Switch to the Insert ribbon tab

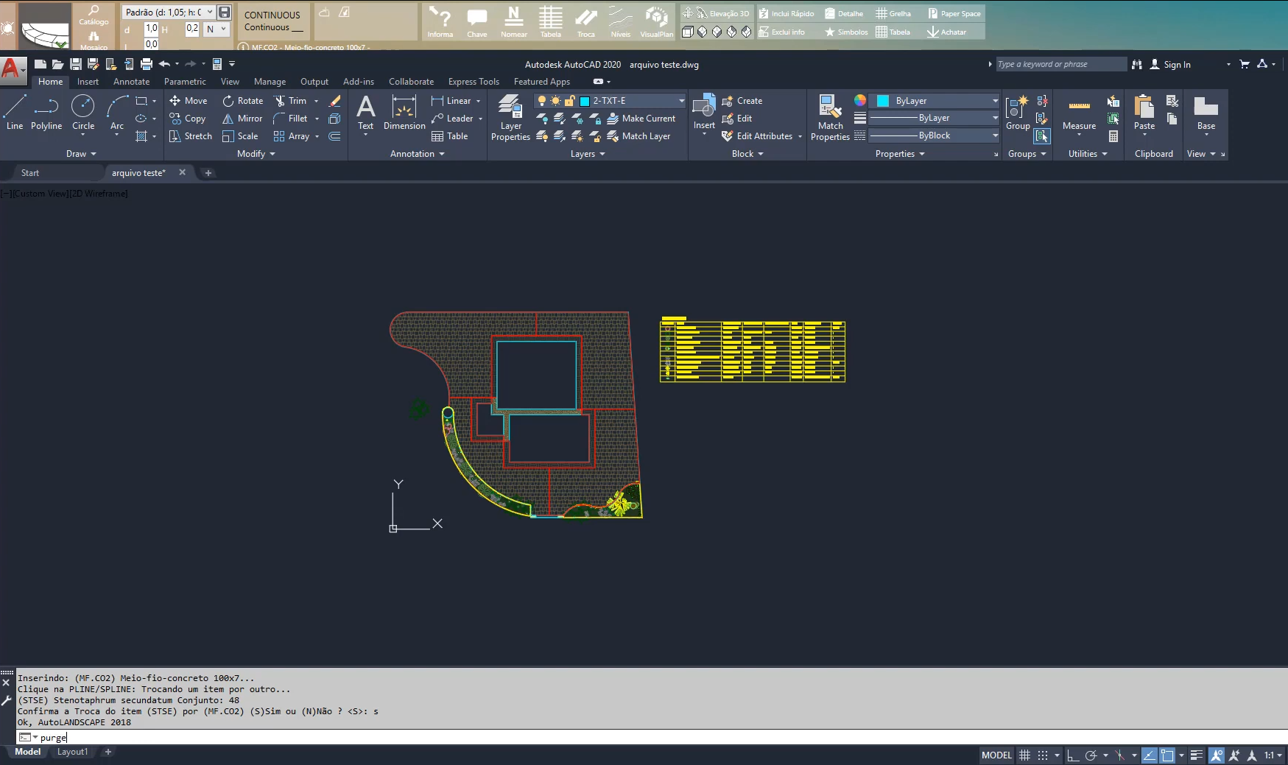tap(88, 82)
